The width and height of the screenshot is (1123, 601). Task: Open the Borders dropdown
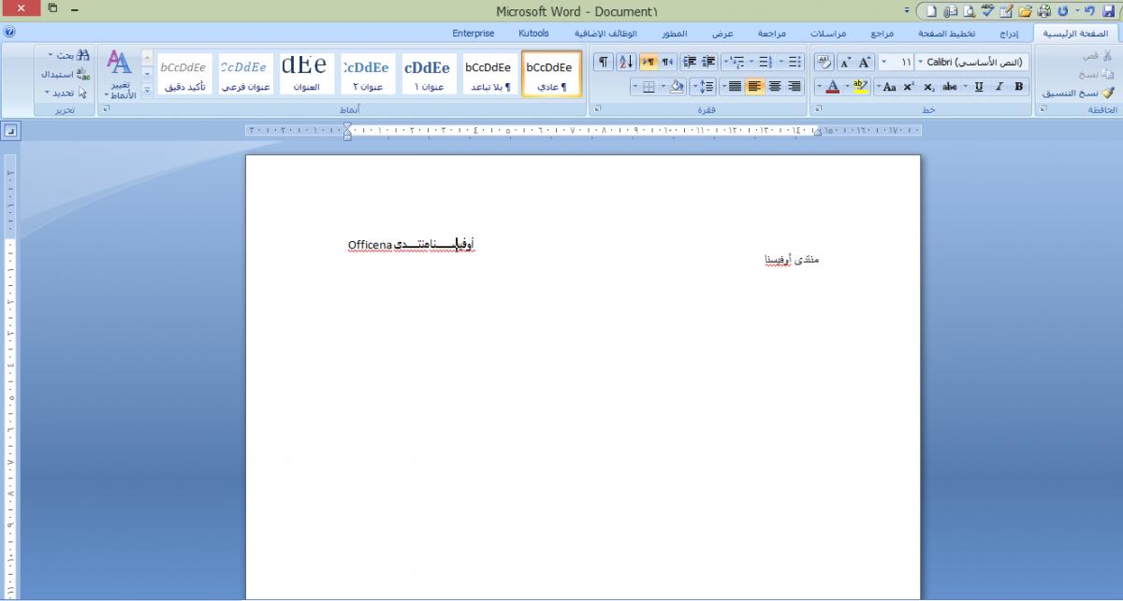[635, 87]
